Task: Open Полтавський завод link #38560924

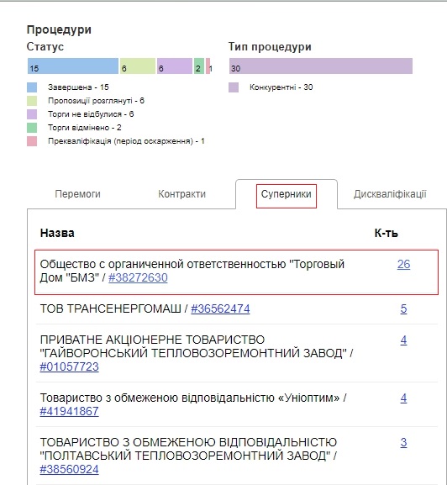Action: tap(69, 469)
